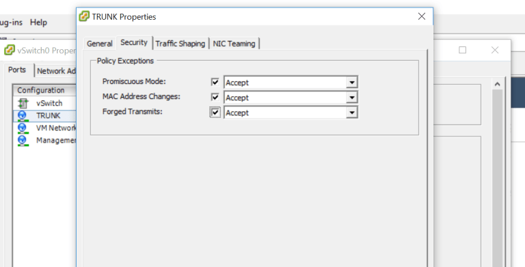This screenshot has height=267, width=525.
Task: Click the TRUNK Properties title bar icon
Action: pyautogui.click(x=84, y=16)
